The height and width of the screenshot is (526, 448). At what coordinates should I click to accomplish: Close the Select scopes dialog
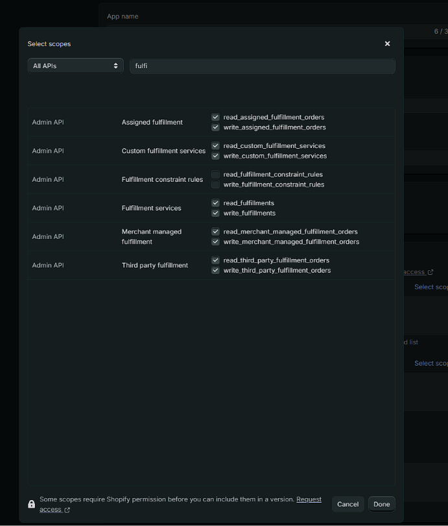387,44
